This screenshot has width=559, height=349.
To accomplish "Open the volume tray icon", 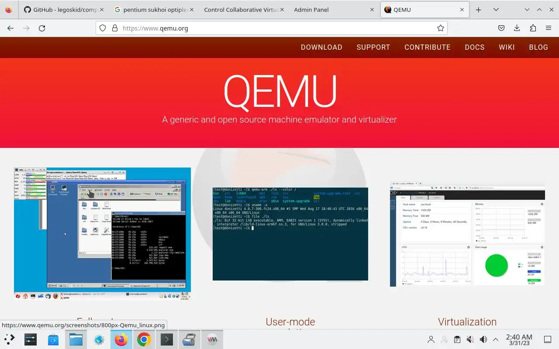I will [483, 339].
